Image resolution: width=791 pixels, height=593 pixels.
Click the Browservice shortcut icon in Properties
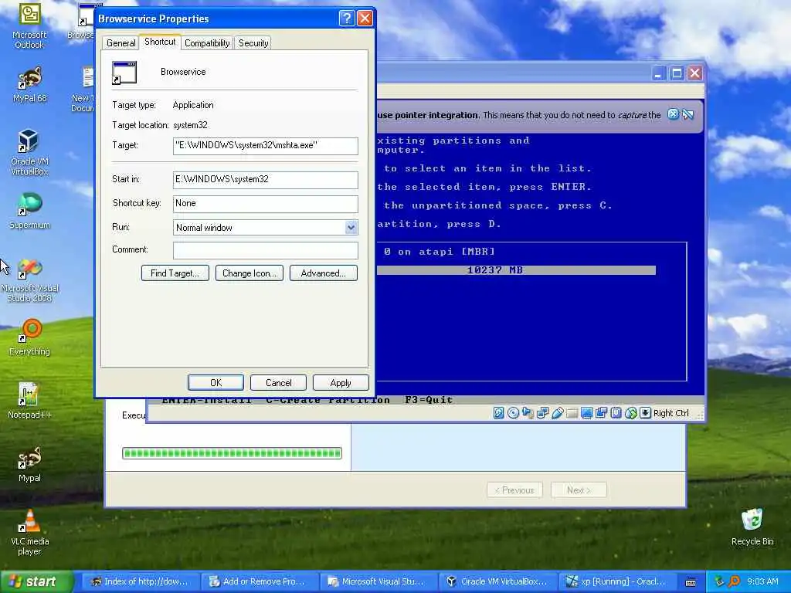[x=124, y=73]
